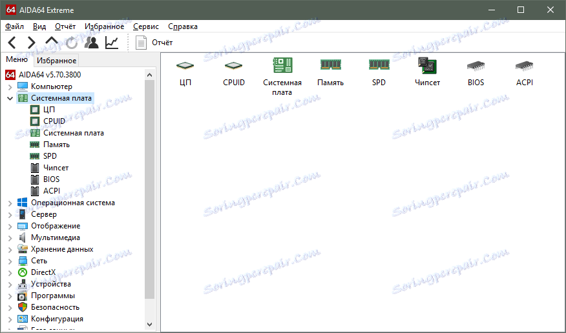Viewport: 566px width, 333px height.
Task: Select Хранение данных in the tree
Action: (62, 248)
